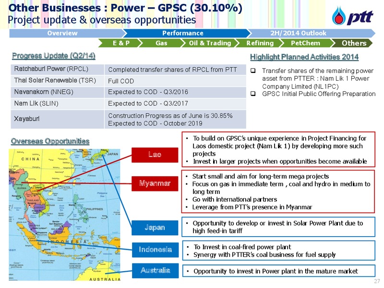Viewport: 384px width, 288px height.
Task: Click the blue Japan label box
Action: tap(155, 228)
